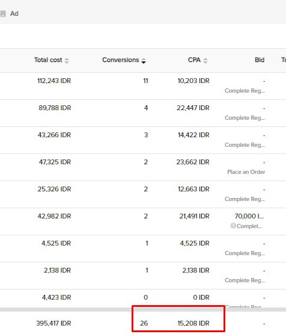Click the 10,203 IDR CPA value

click(x=193, y=81)
